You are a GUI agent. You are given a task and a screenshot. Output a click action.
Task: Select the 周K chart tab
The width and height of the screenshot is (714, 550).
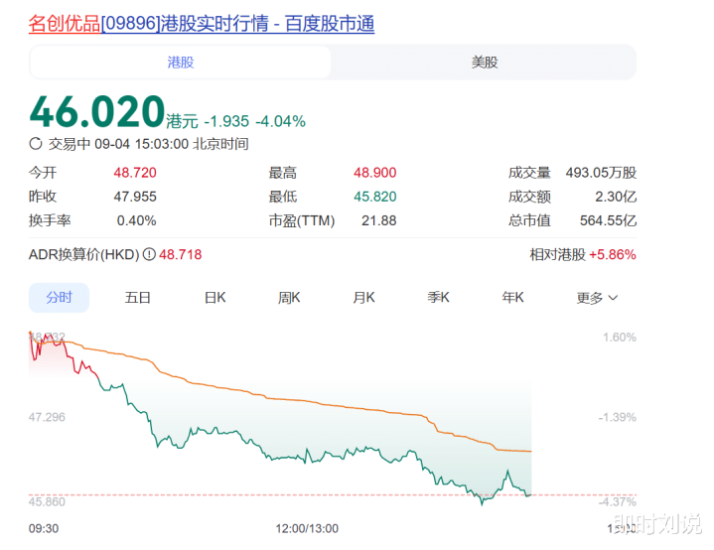click(x=289, y=297)
